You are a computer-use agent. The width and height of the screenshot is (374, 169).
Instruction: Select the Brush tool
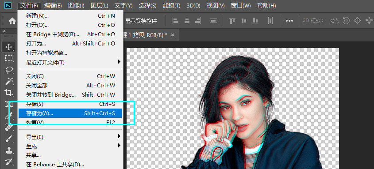8,139
